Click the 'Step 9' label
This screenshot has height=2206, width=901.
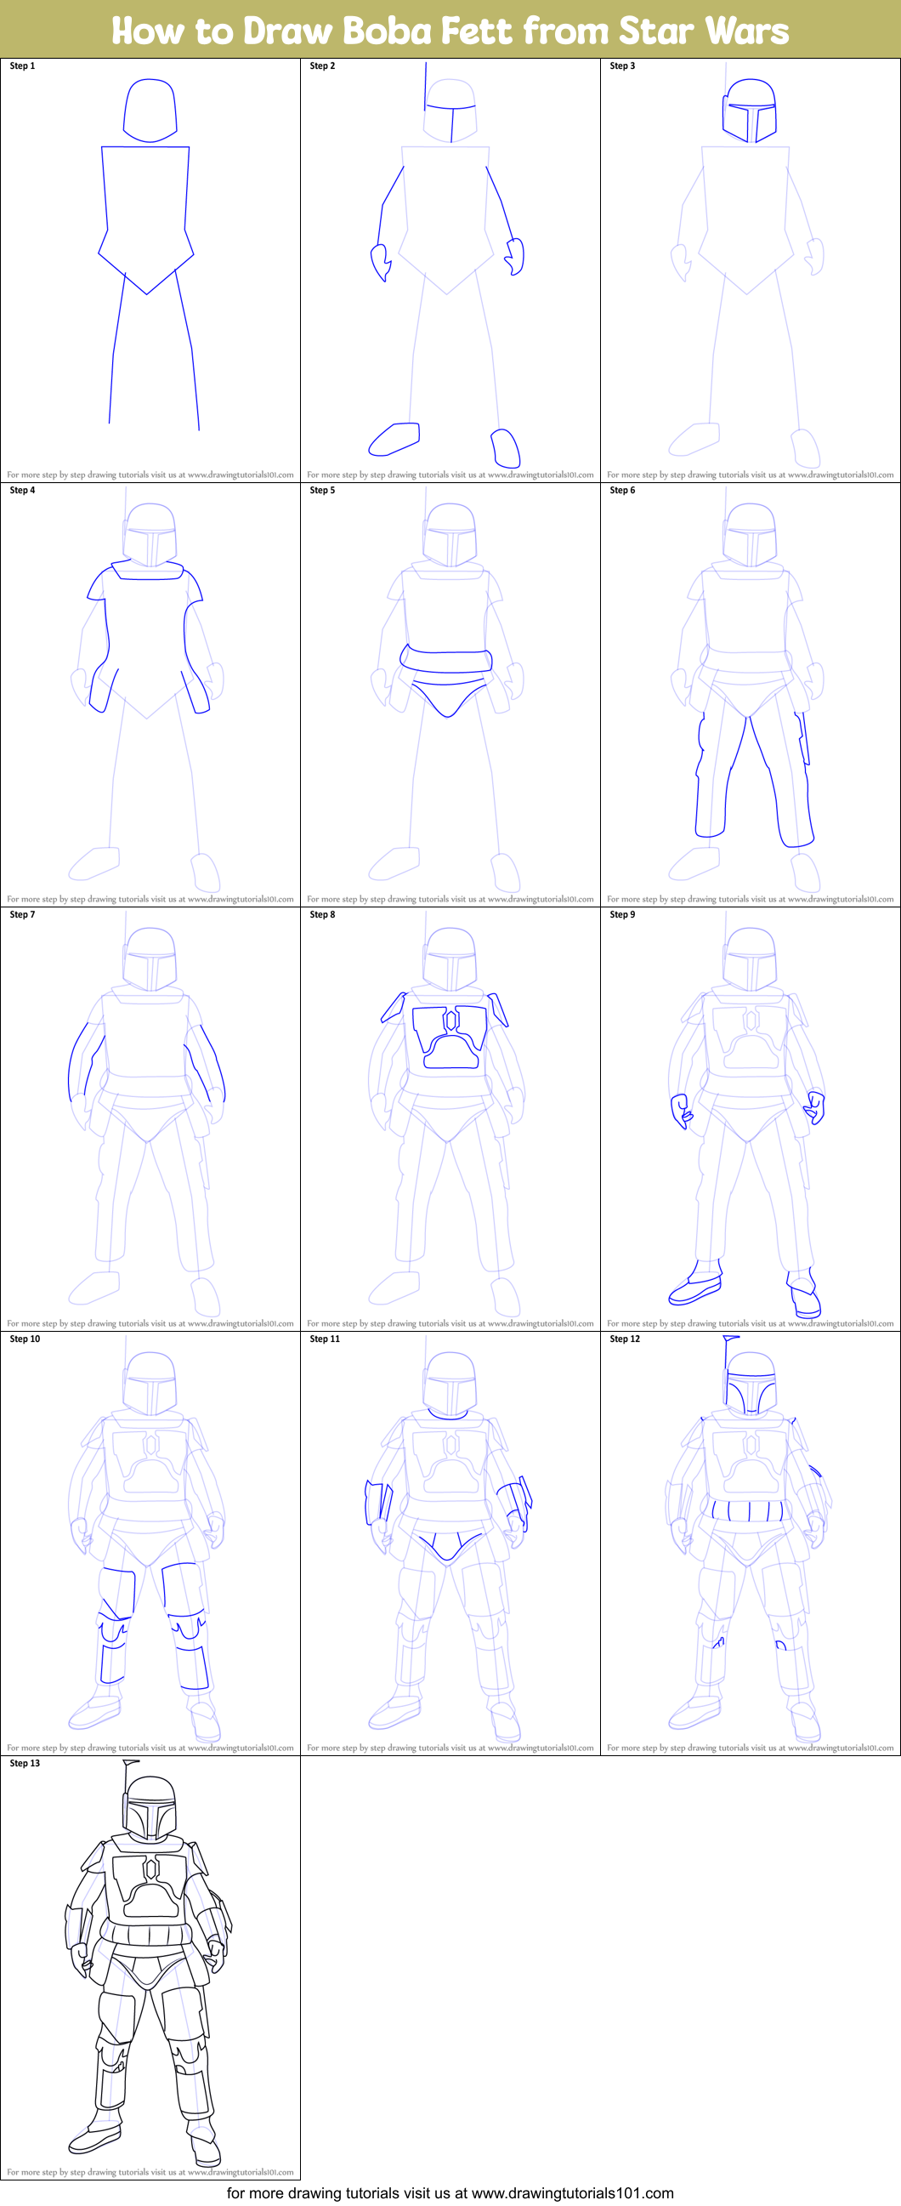[x=623, y=914]
